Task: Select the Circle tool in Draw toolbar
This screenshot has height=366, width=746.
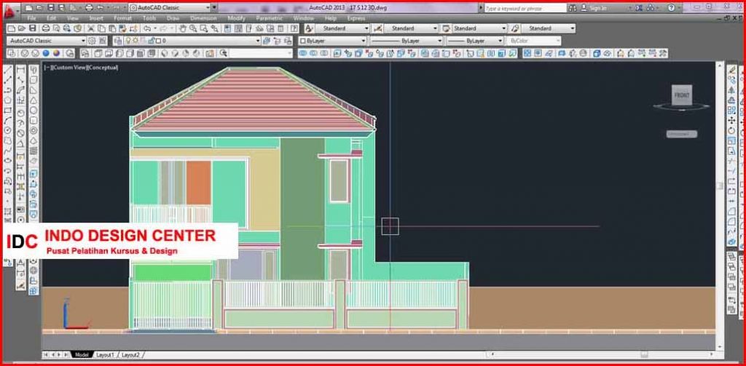Action: pos(7,130)
